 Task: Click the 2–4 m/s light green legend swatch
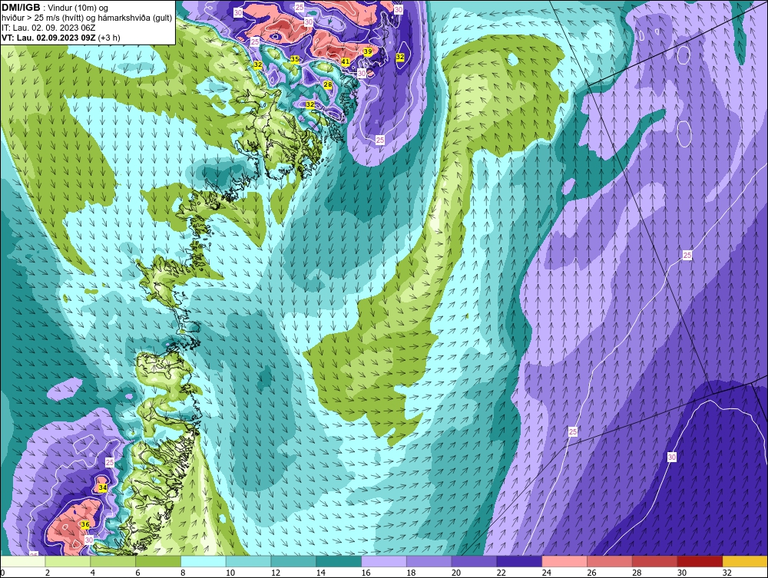click(68, 561)
